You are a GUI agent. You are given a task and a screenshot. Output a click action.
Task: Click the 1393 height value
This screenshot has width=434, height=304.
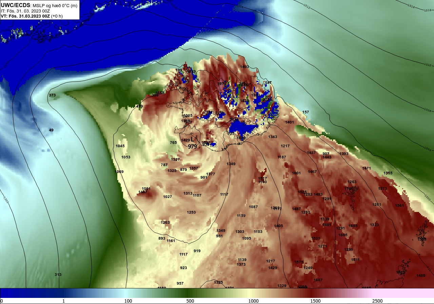coord(344,154)
